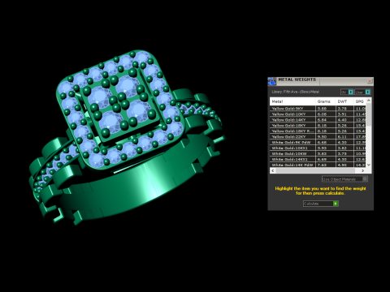The width and height of the screenshot is (390, 292).
Task: Click the metal list scroll-down arrow
Action: coord(368,165)
